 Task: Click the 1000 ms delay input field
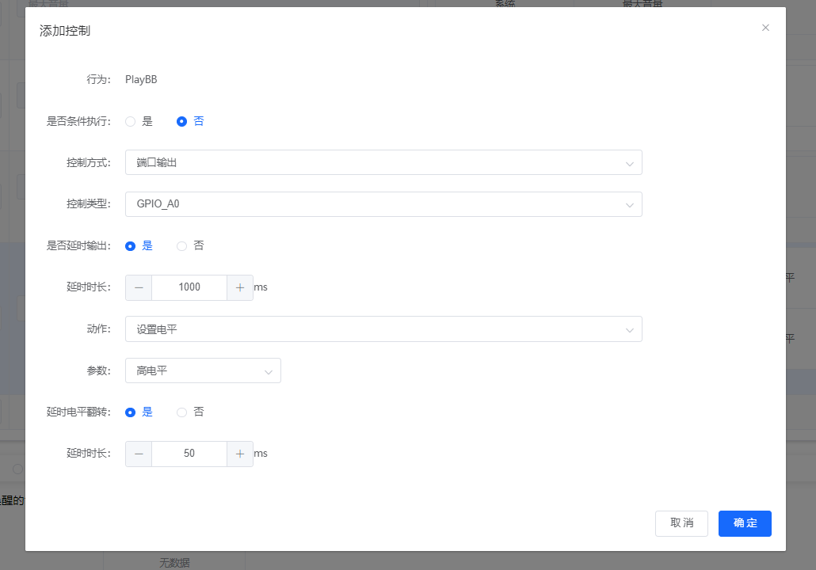[189, 287]
